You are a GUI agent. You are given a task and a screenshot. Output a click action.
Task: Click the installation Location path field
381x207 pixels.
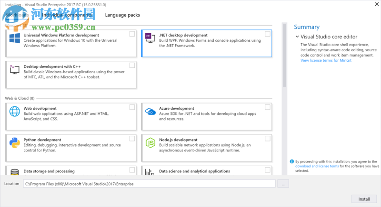tap(149, 183)
